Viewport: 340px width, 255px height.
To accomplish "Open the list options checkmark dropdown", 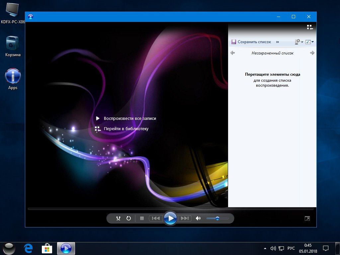I will pyautogui.click(x=309, y=42).
